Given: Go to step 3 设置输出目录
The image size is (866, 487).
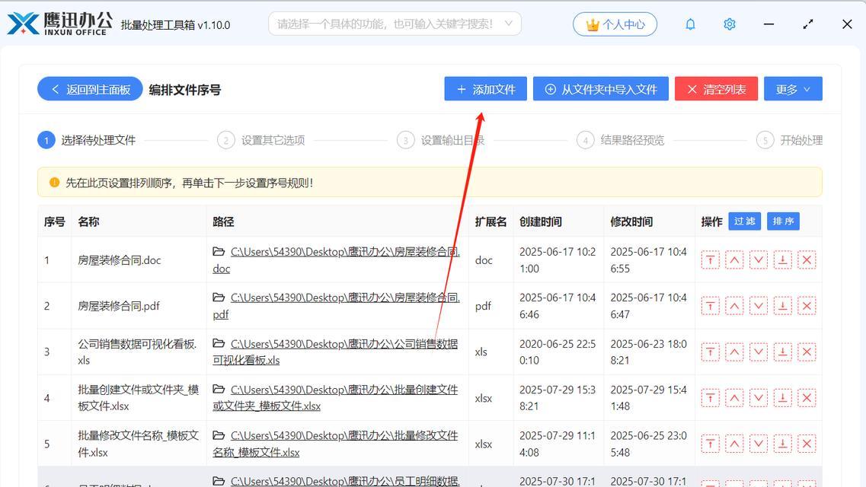Looking at the screenshot, I should pos(441,140).
